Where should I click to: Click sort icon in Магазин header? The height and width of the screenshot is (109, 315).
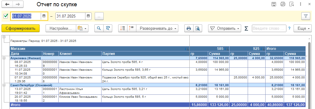tap(187, 49)
